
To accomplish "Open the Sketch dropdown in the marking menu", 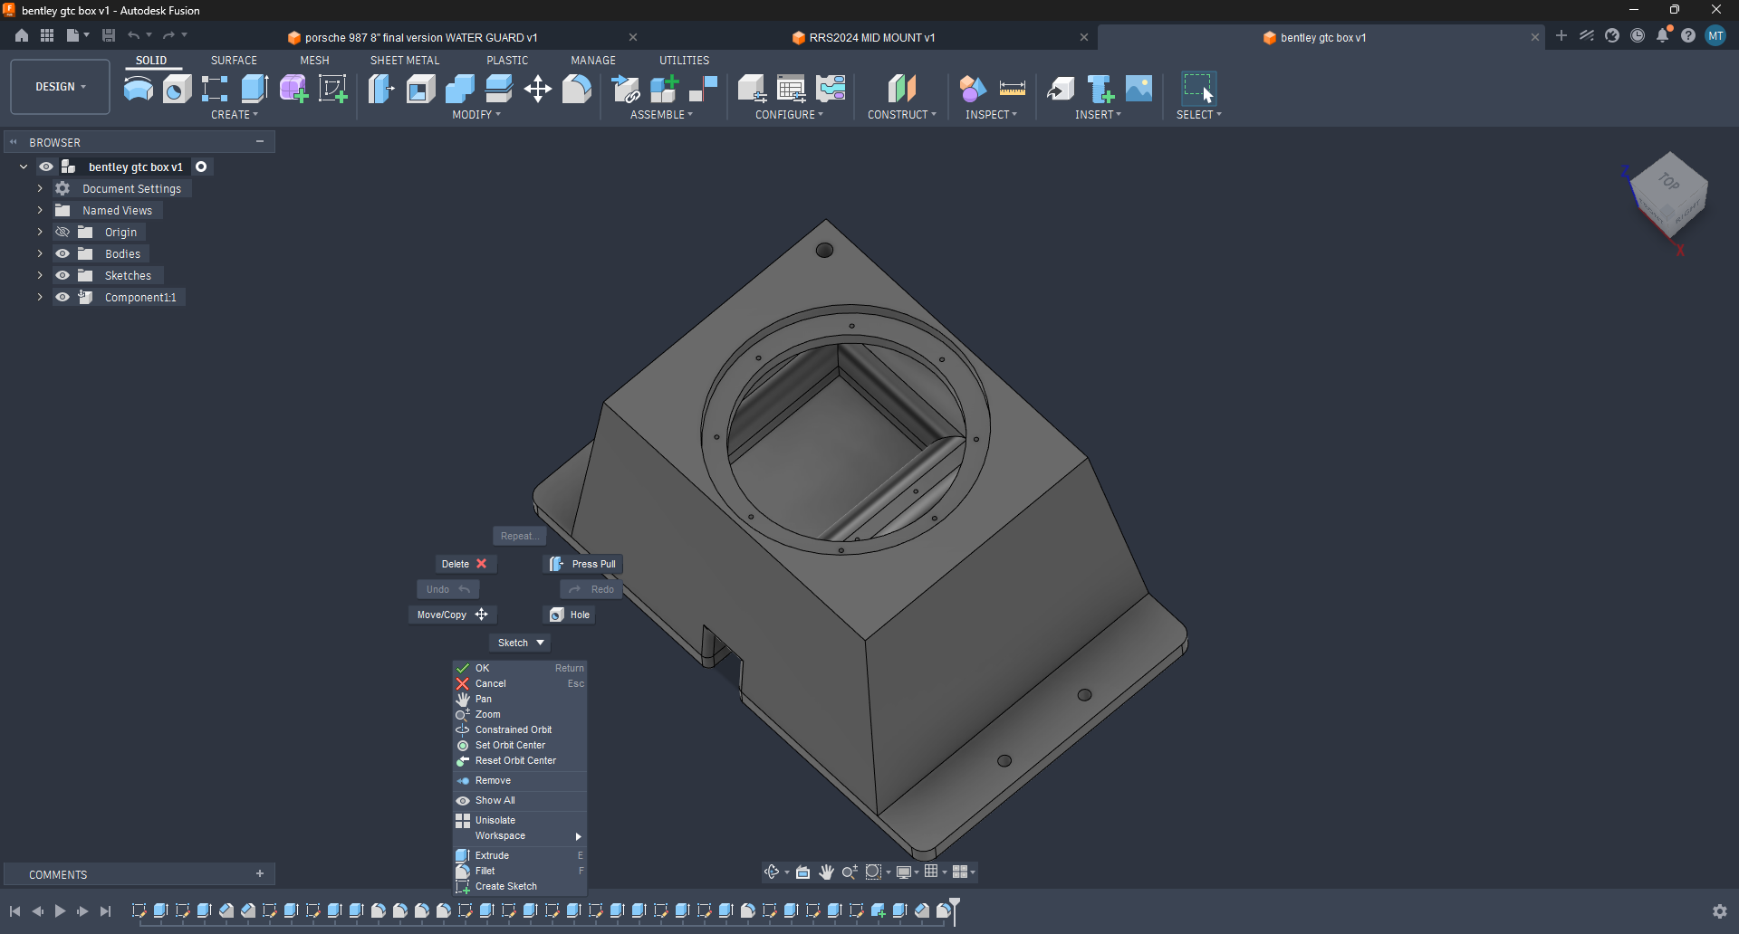I will pyautogui.click(x=521, y=643).
